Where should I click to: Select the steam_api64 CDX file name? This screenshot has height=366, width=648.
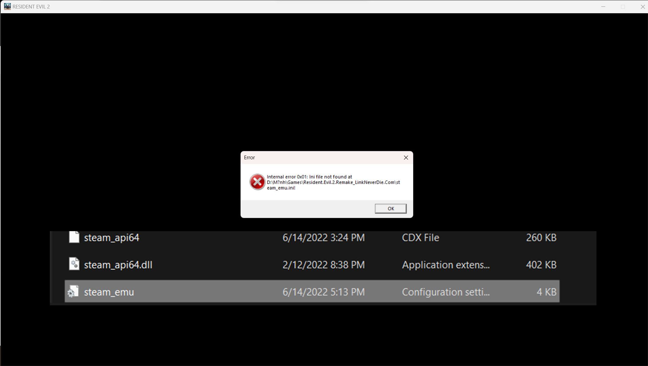(112, 238)
